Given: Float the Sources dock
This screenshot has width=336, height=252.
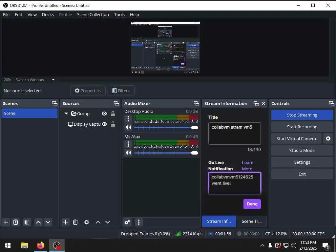Looking at the screenshot, I should [116, 103].
